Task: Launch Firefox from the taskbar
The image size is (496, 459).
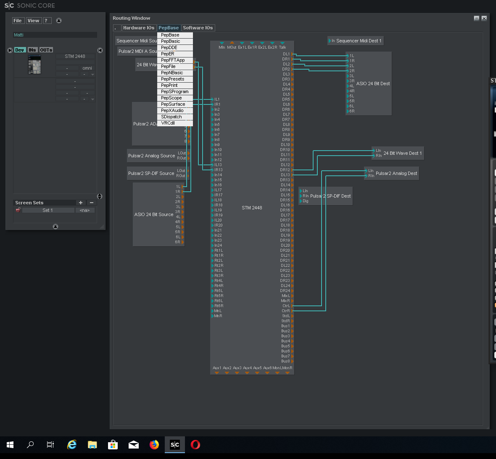Action: pos(154,445)
